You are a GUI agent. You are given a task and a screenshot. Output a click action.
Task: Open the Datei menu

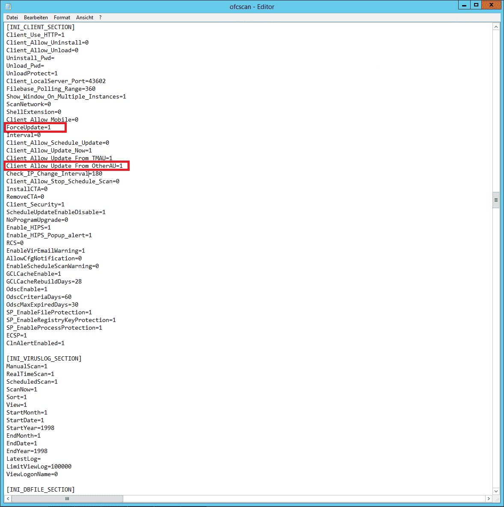point(12,18)
